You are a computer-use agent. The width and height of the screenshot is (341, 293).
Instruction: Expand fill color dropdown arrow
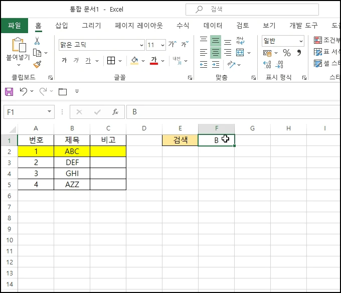pyautogui.click(x=143, y=61)
